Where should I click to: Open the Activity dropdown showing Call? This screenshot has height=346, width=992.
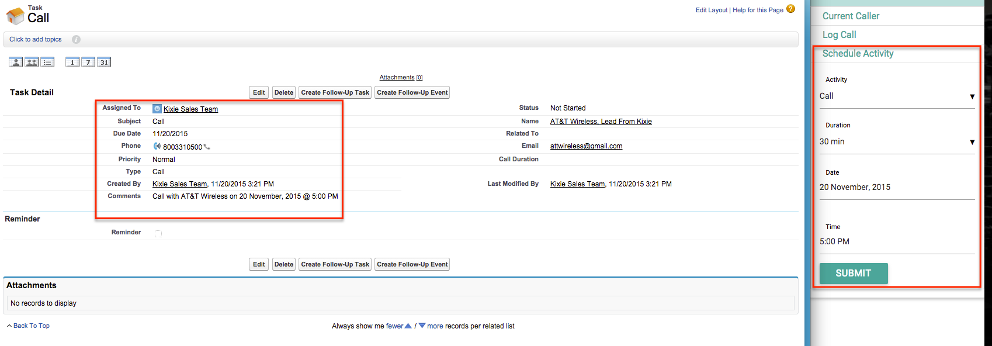tap(897, 96)
